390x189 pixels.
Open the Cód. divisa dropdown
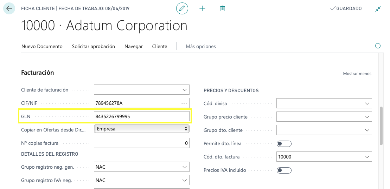click(367, 103)
